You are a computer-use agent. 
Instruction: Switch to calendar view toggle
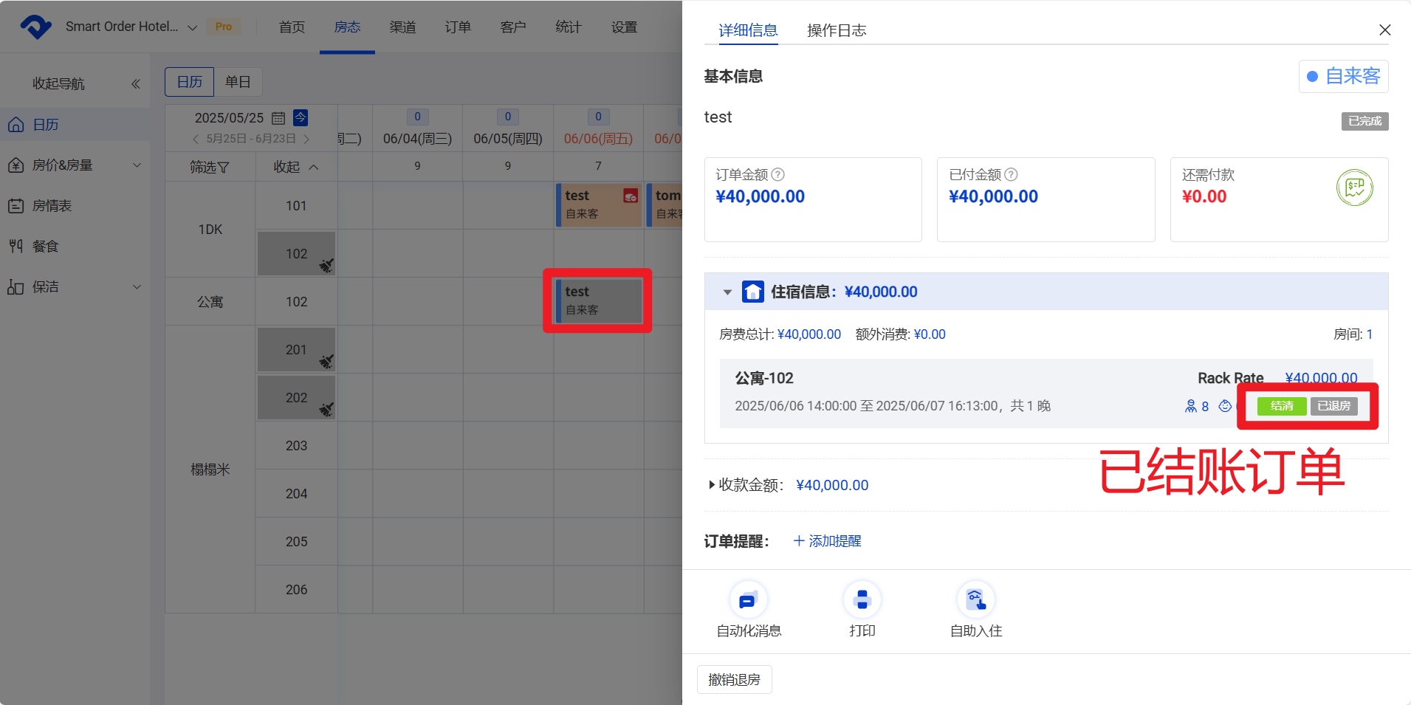(x=190, y=82)
